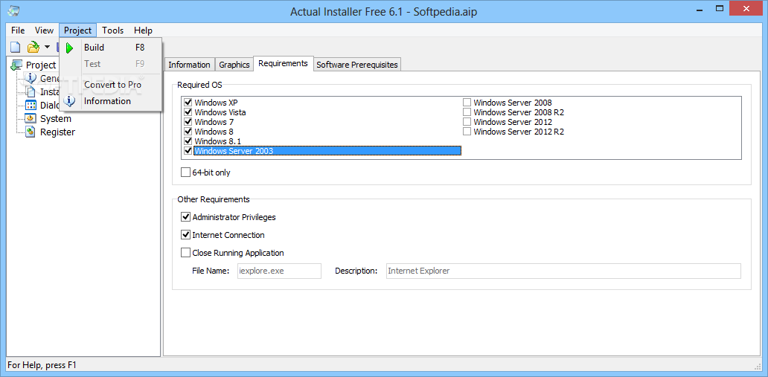Click the Installation tree node icon
The image size is (768, 377).
(31, 91)
